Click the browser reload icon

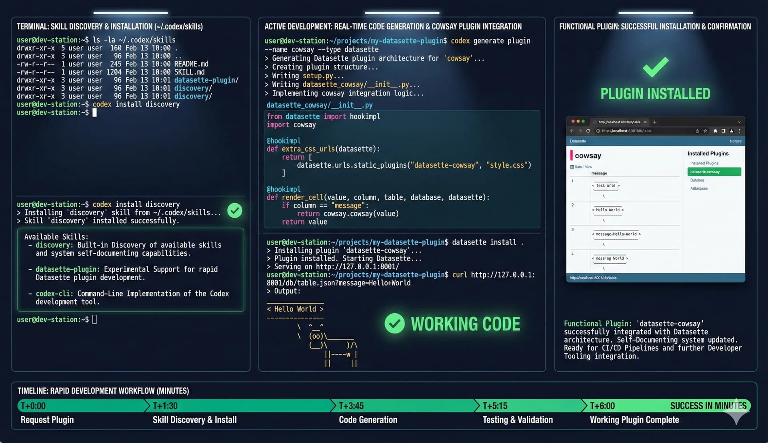tap(588, 131)
